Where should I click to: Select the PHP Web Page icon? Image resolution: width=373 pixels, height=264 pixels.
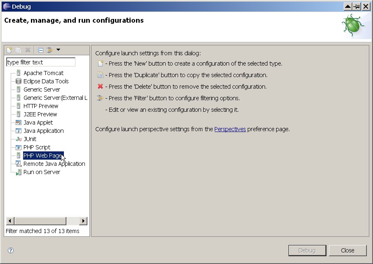[19, 156]
